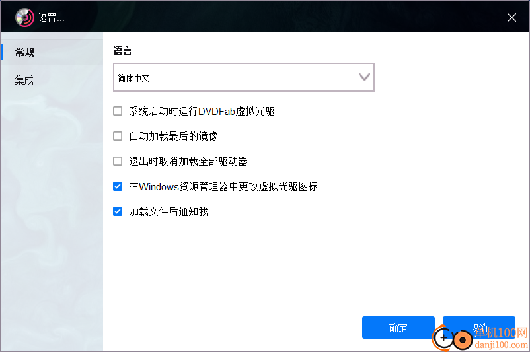Close the settings dialog window

511,18
